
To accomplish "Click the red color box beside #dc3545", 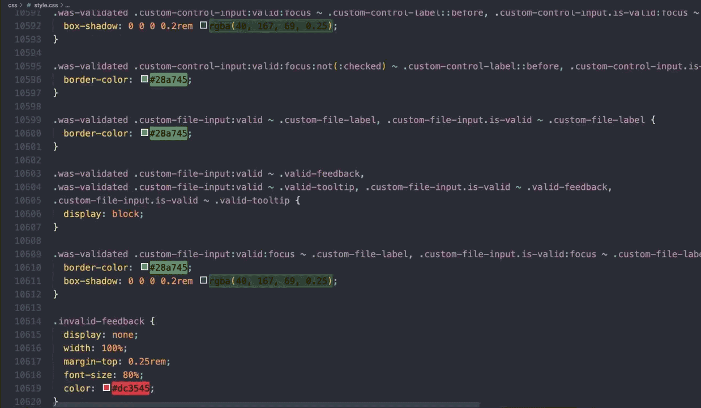I will (x=106, y=388).
